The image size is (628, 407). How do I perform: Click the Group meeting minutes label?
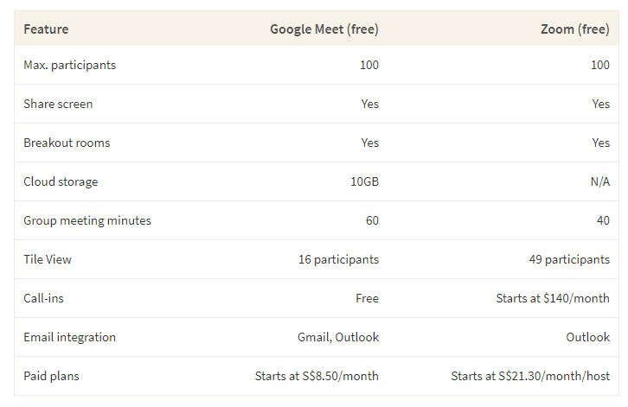click(87, 220)
